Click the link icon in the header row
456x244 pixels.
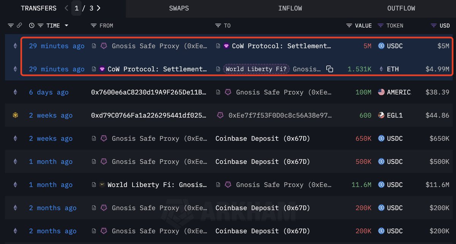19,25
